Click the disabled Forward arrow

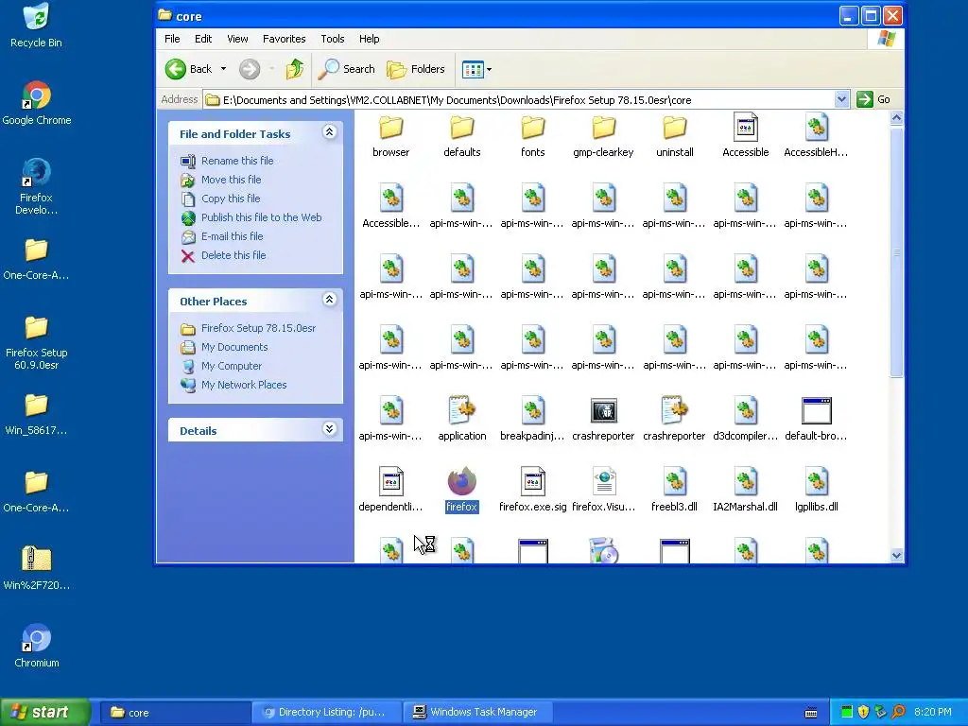pyautogui.click(x=250, y=69)
